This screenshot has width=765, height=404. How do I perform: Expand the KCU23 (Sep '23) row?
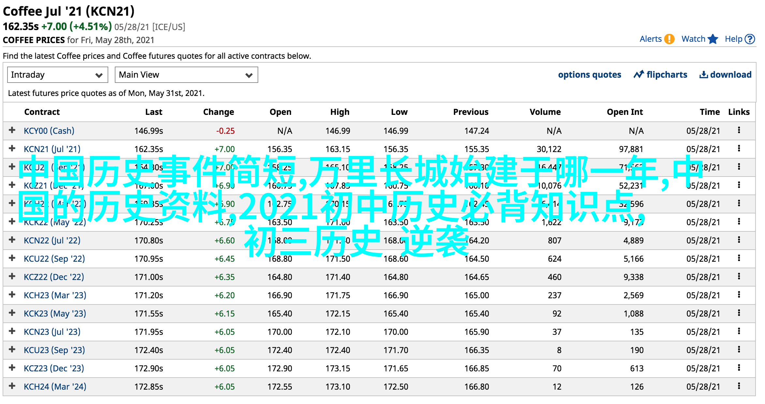pos(12,350)
